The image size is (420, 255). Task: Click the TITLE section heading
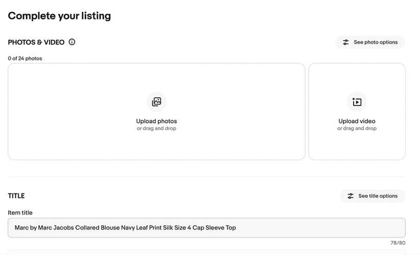click(x=16, y=196)
